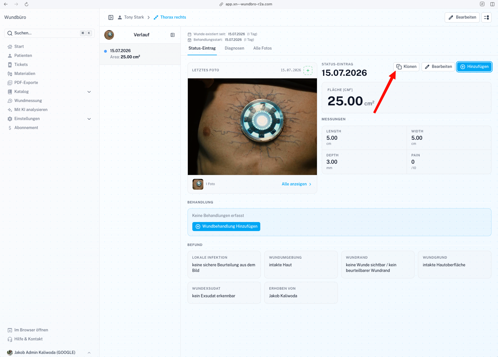The width and height of the screenshot is (498, 357).
Task: Click the wound avatar beside Verlauf
Action: coord(109,35)
